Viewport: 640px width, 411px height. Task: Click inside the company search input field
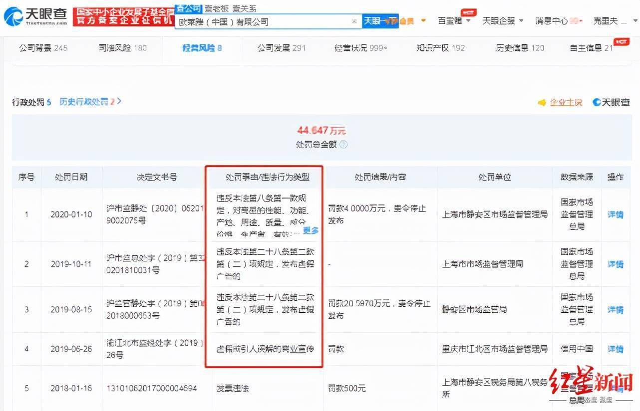pyautogui.click(x=260, y=22)
